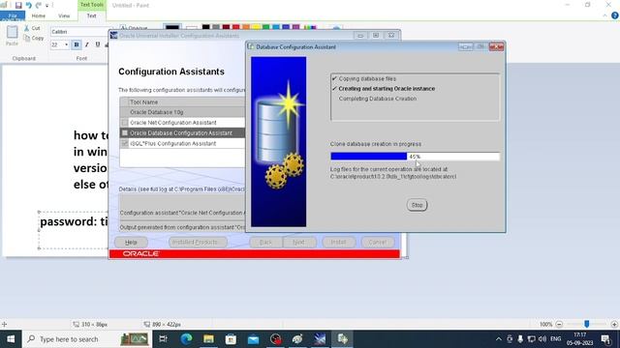This screenshot has width=620, height=348.
Task: Click 'Creating and starting Oracle instance' step text
Action: pyautogui.click(x=387, y=89)
